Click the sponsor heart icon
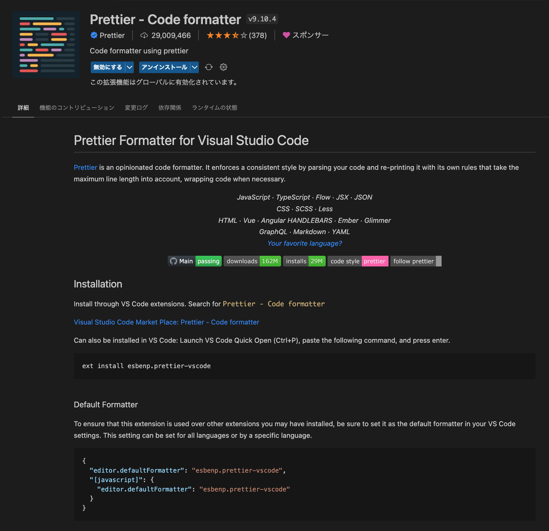This screenshot has width=549, height=531. pos(286,35)
